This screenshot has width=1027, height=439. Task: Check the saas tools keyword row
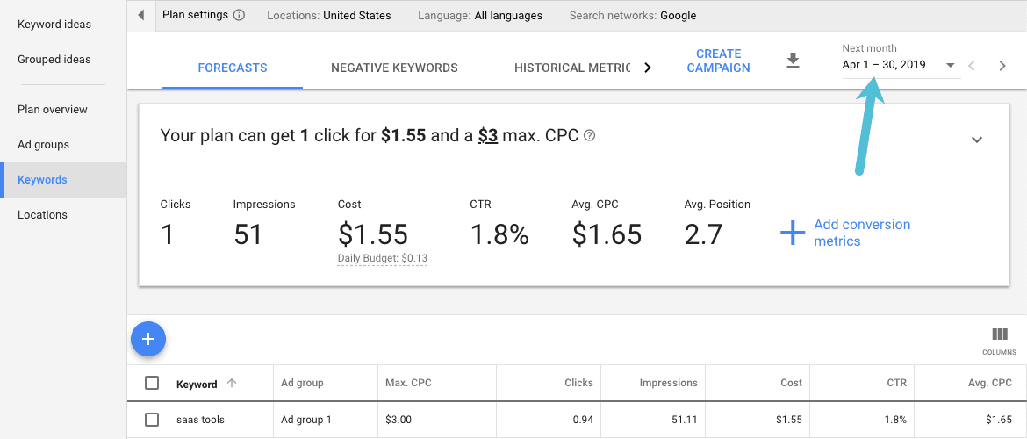(152, 420)
